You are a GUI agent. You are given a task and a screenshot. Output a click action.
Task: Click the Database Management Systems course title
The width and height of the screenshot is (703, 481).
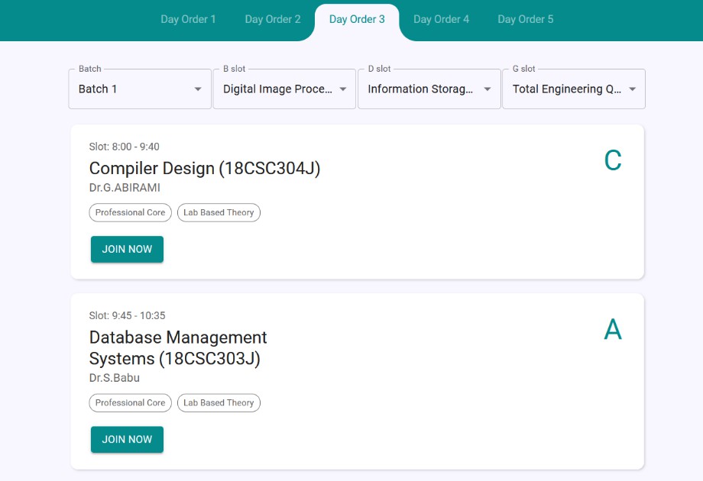point(178,347)
